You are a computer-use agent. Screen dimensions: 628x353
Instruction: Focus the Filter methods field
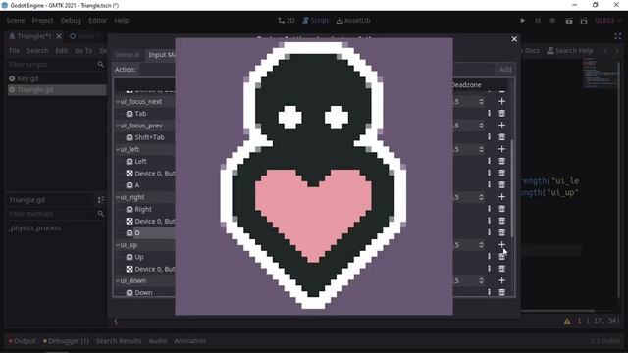point(56,214)
